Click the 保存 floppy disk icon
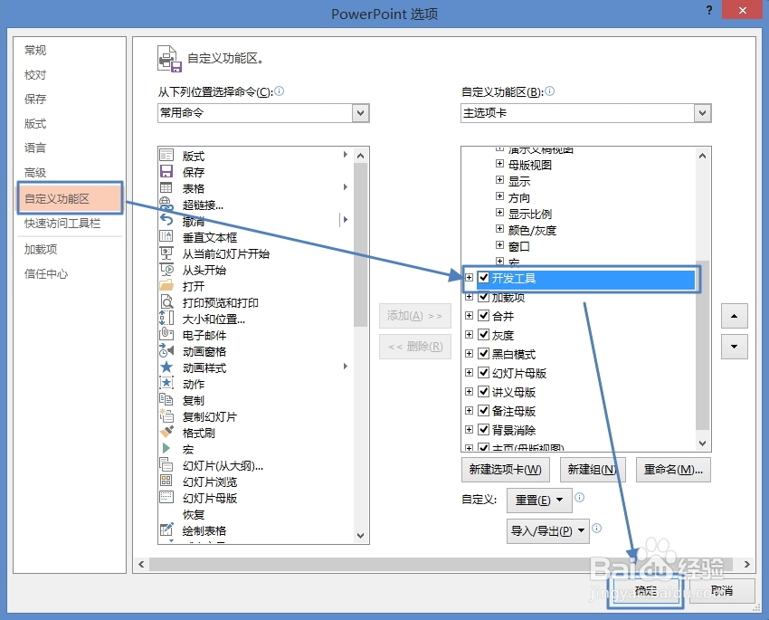 (x=166, y=171)
